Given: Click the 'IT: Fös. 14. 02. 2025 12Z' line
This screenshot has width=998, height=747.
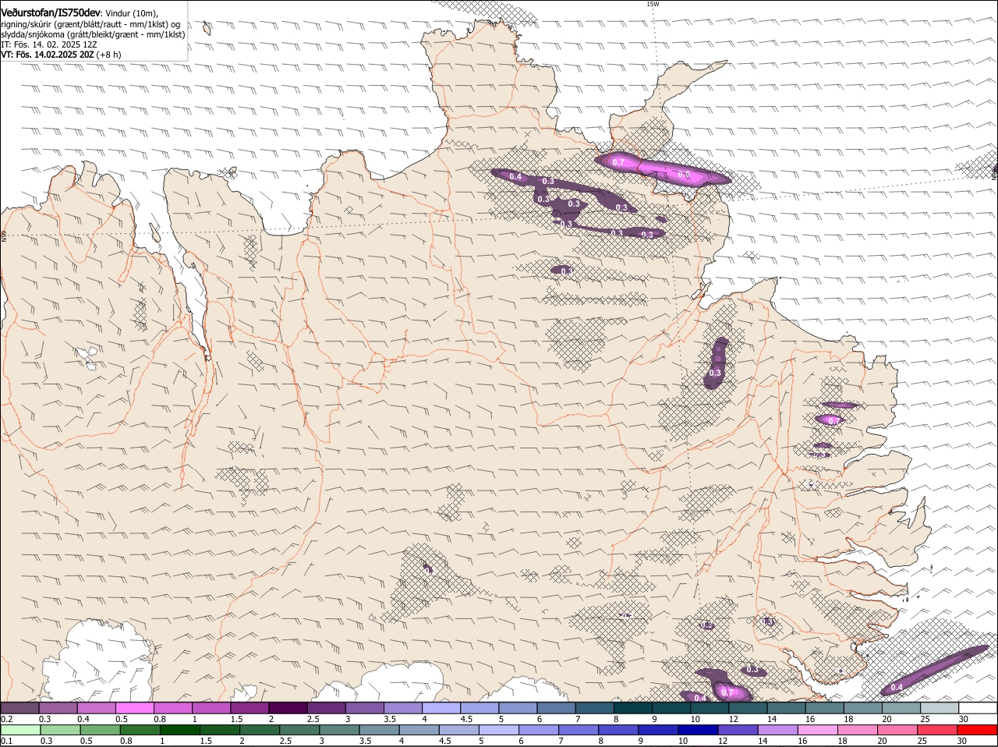Looking at the screenshot, I should point(49,44).
